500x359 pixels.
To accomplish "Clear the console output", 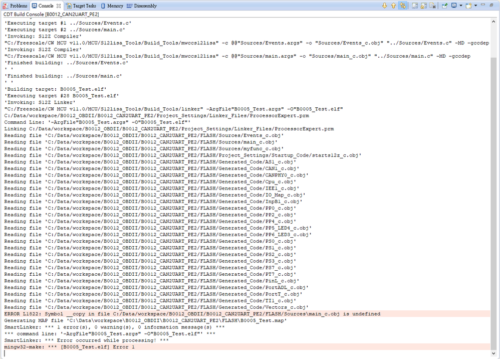I will coord(433,6).
